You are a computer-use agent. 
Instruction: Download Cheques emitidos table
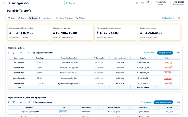(8, 53)
